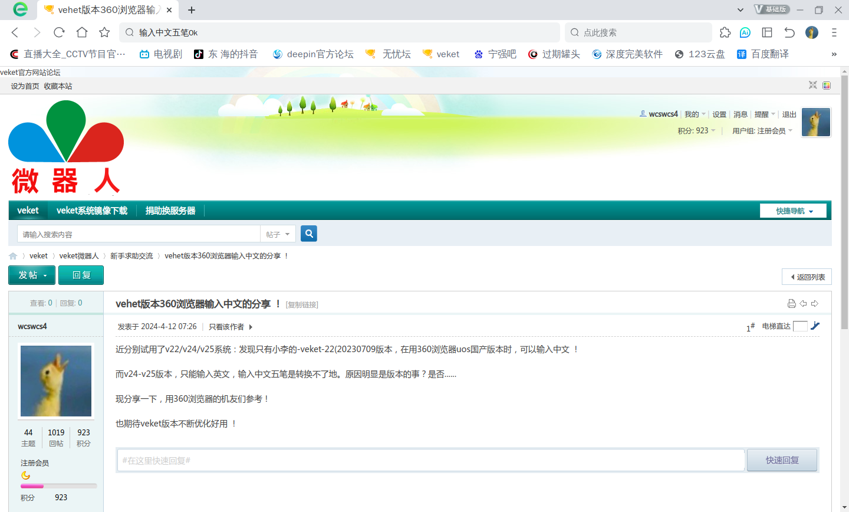Open the tab list dropdown arrow
This screenshot has width=849, height=512.
point(741,9)
